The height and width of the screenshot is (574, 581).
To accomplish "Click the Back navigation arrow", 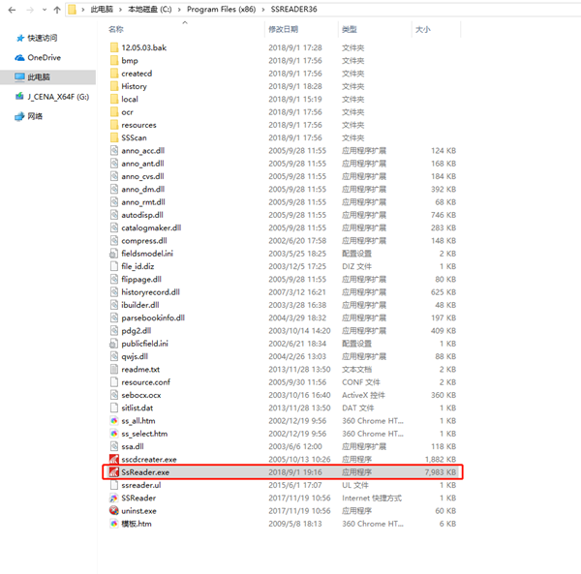I will point(12,10).
